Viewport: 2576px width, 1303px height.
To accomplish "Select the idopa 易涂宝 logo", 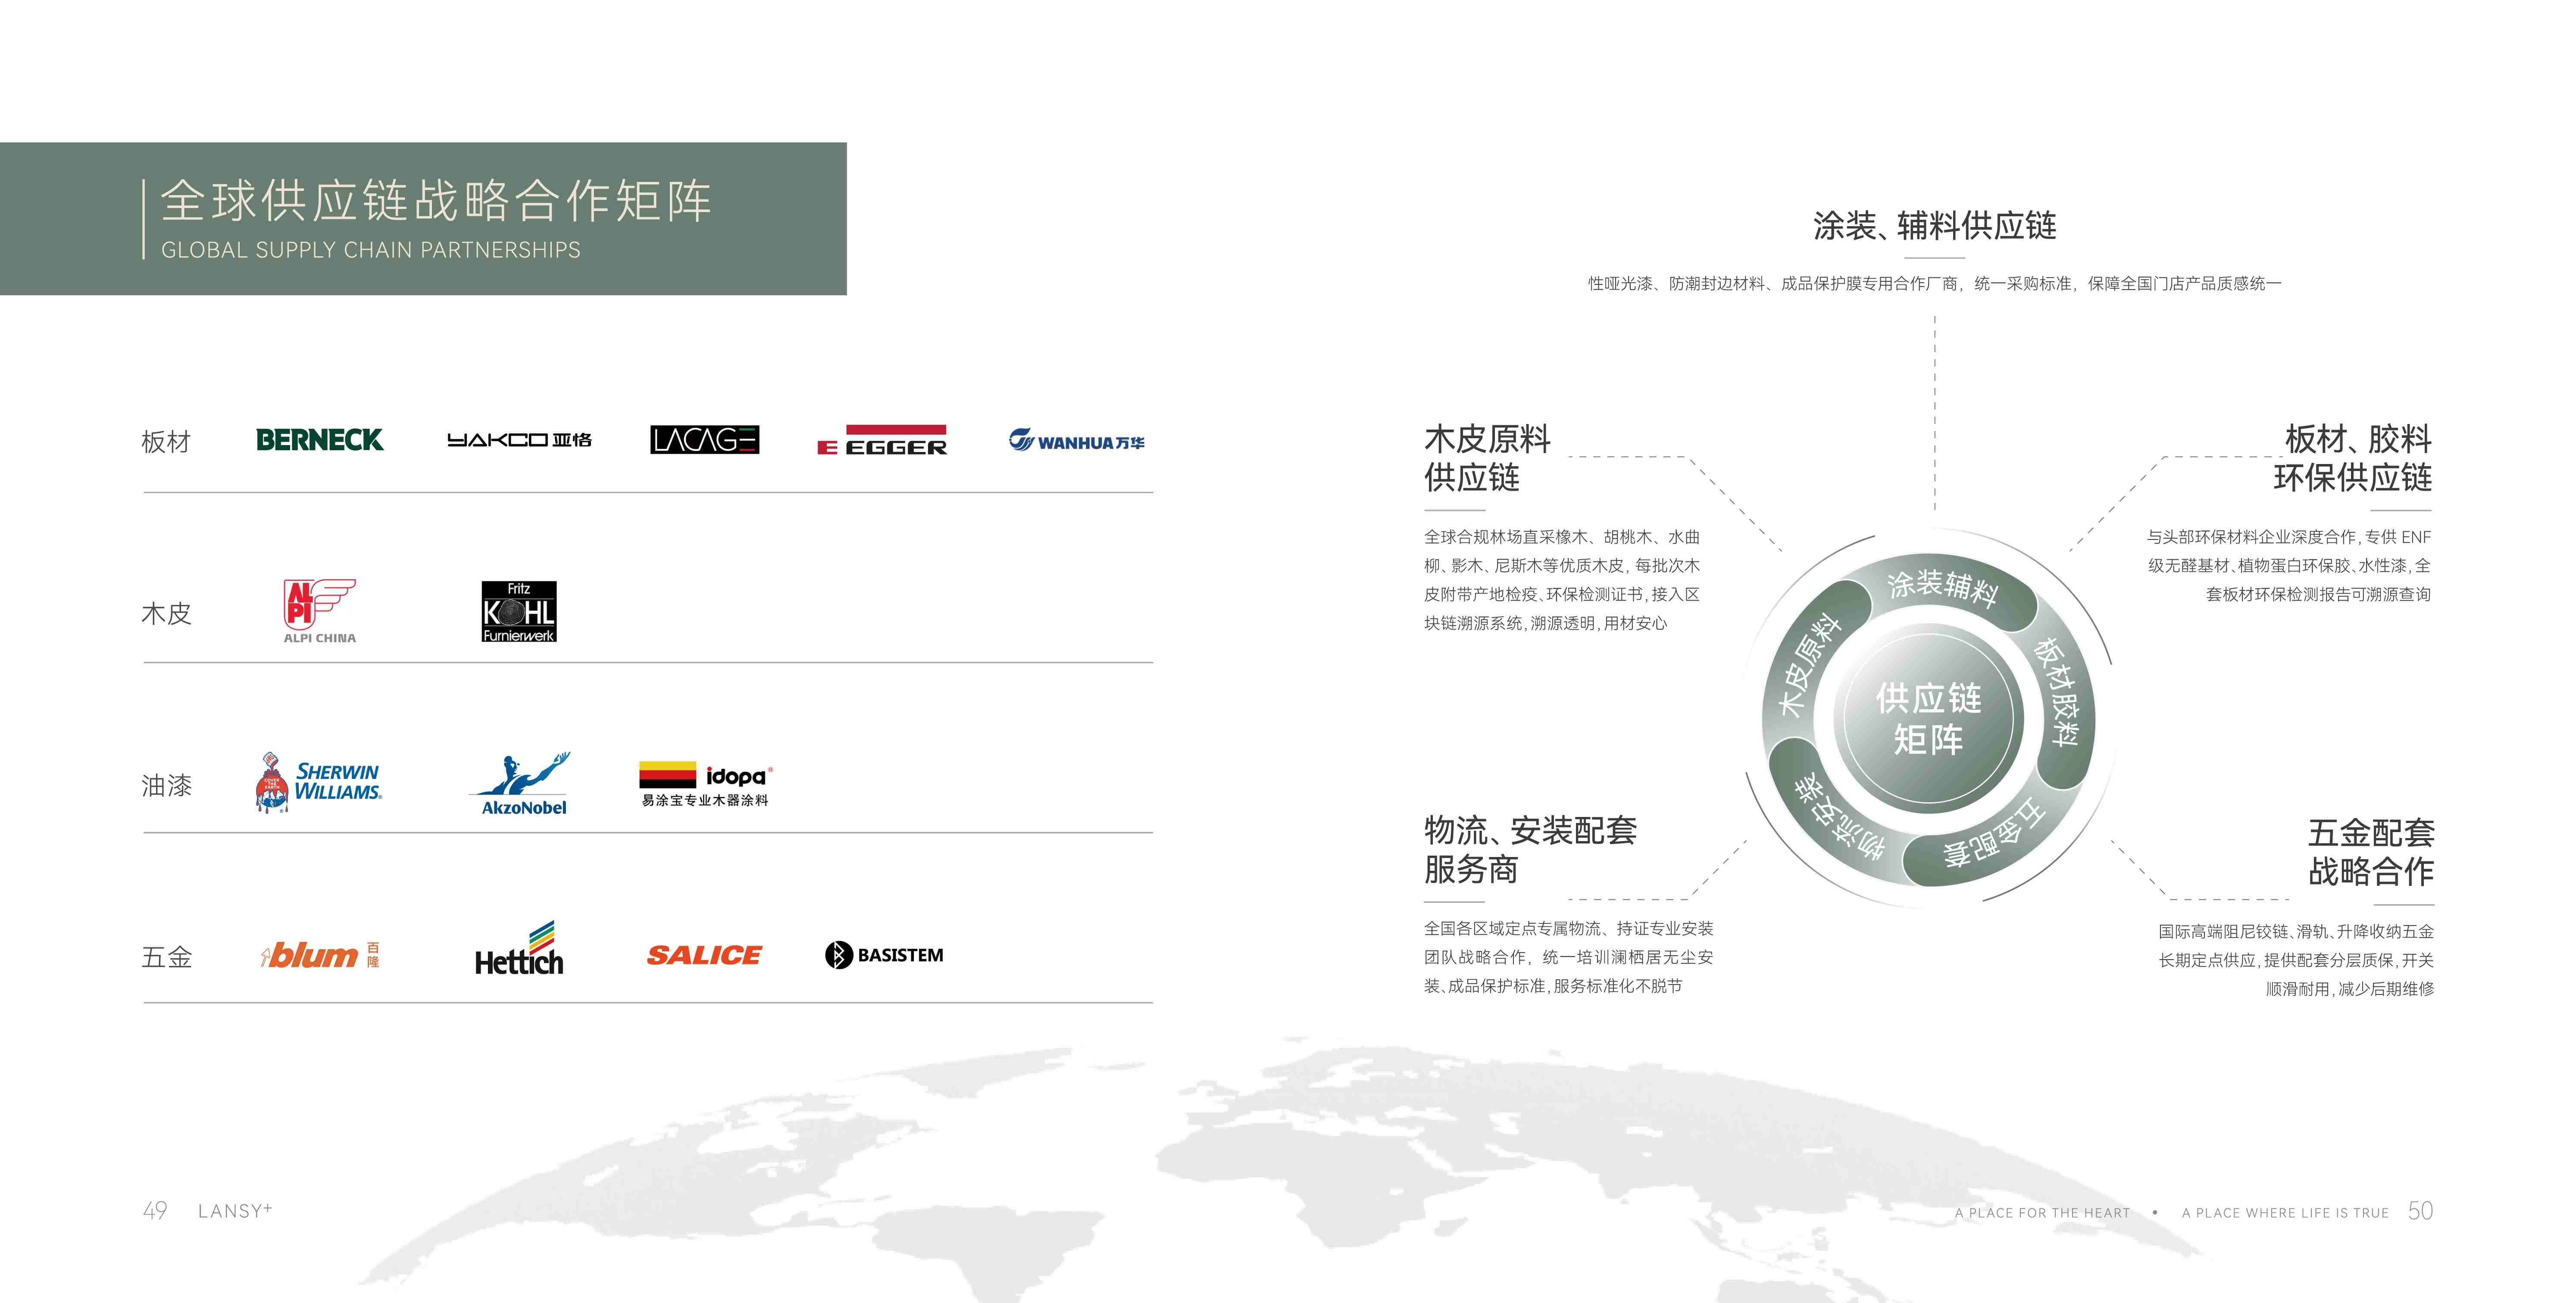I will click(706, 784).
